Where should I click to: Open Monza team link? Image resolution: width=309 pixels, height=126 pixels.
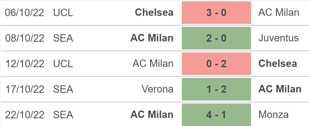click(x=273, y=115)
